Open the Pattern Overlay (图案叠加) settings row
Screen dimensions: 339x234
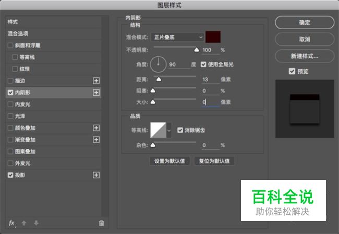point(53,152)
